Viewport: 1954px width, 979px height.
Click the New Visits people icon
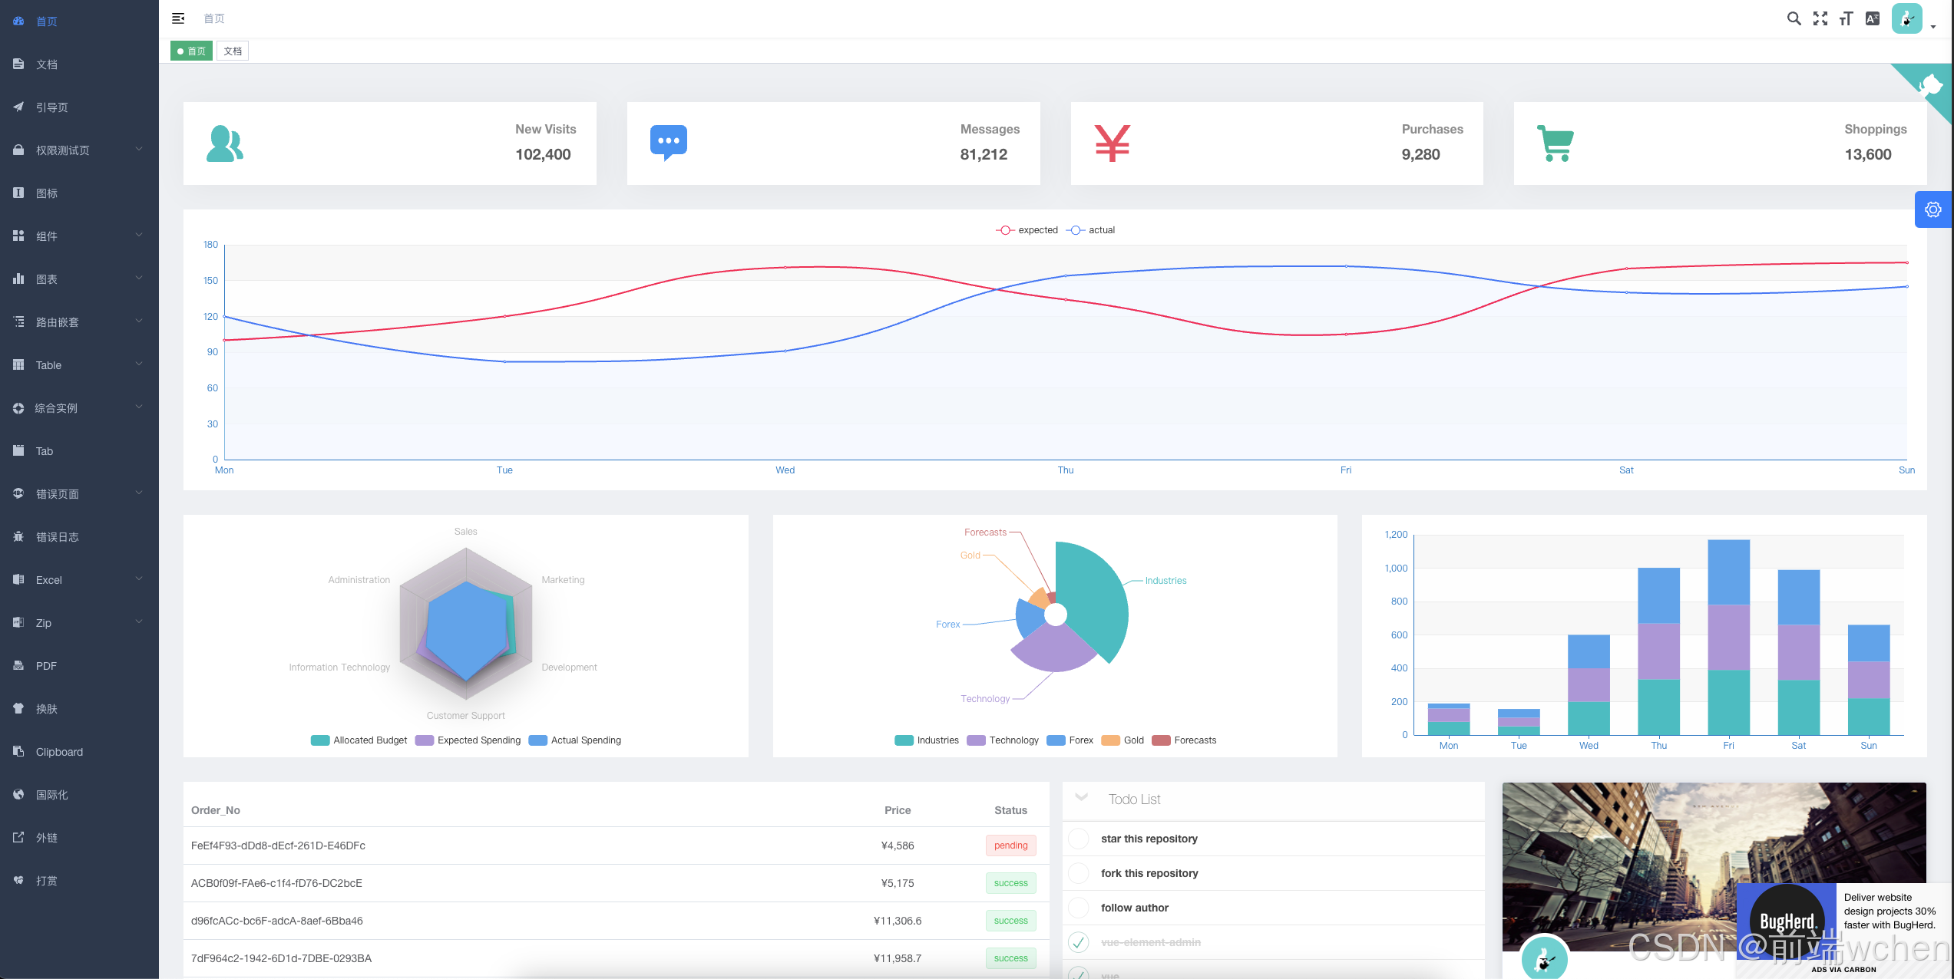[x=225, y=143]
